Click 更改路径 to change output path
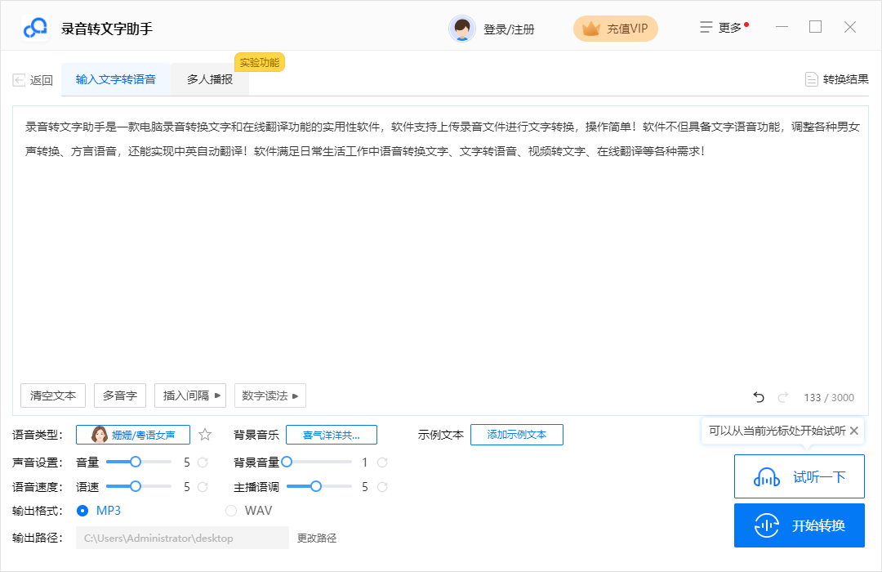This screenshot has height=572, width=882. [x=315, y=538]
